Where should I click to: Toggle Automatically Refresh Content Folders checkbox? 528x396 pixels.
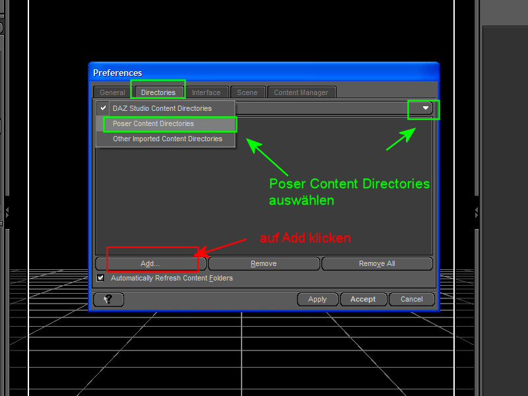[x=100, y=278]
